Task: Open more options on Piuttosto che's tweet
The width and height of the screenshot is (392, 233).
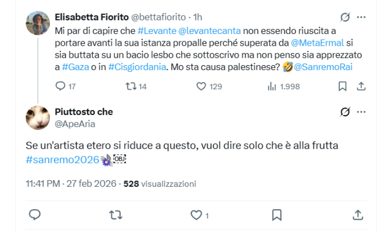Action: pyautogui.click(x=362, y=112)
